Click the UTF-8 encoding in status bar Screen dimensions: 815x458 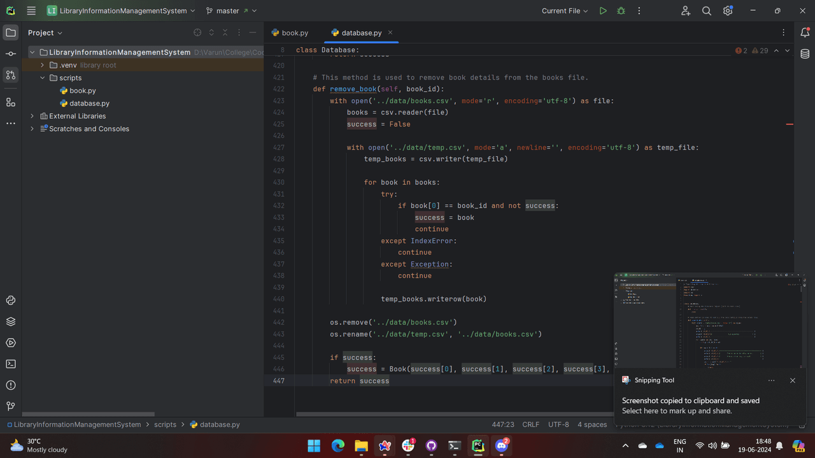point(558,424)
